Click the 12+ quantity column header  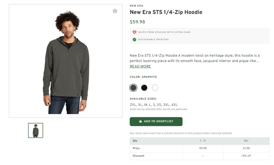pyautogui.click(x=246, y=141)
